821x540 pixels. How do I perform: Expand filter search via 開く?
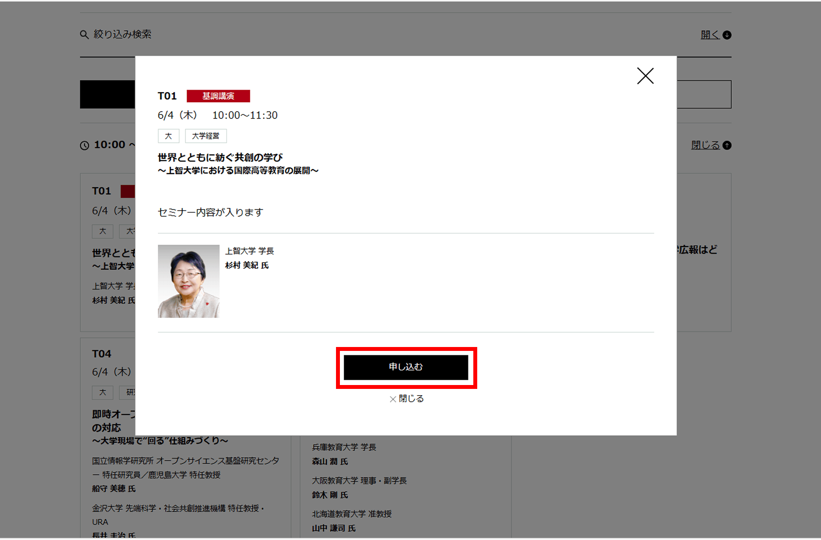(x=710, y=35)
